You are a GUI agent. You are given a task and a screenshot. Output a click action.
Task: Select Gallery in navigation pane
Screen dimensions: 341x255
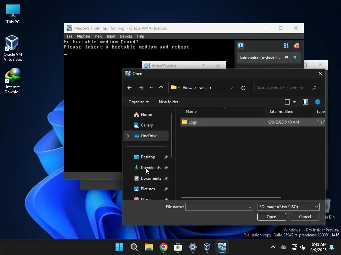(x=146, y=125)
